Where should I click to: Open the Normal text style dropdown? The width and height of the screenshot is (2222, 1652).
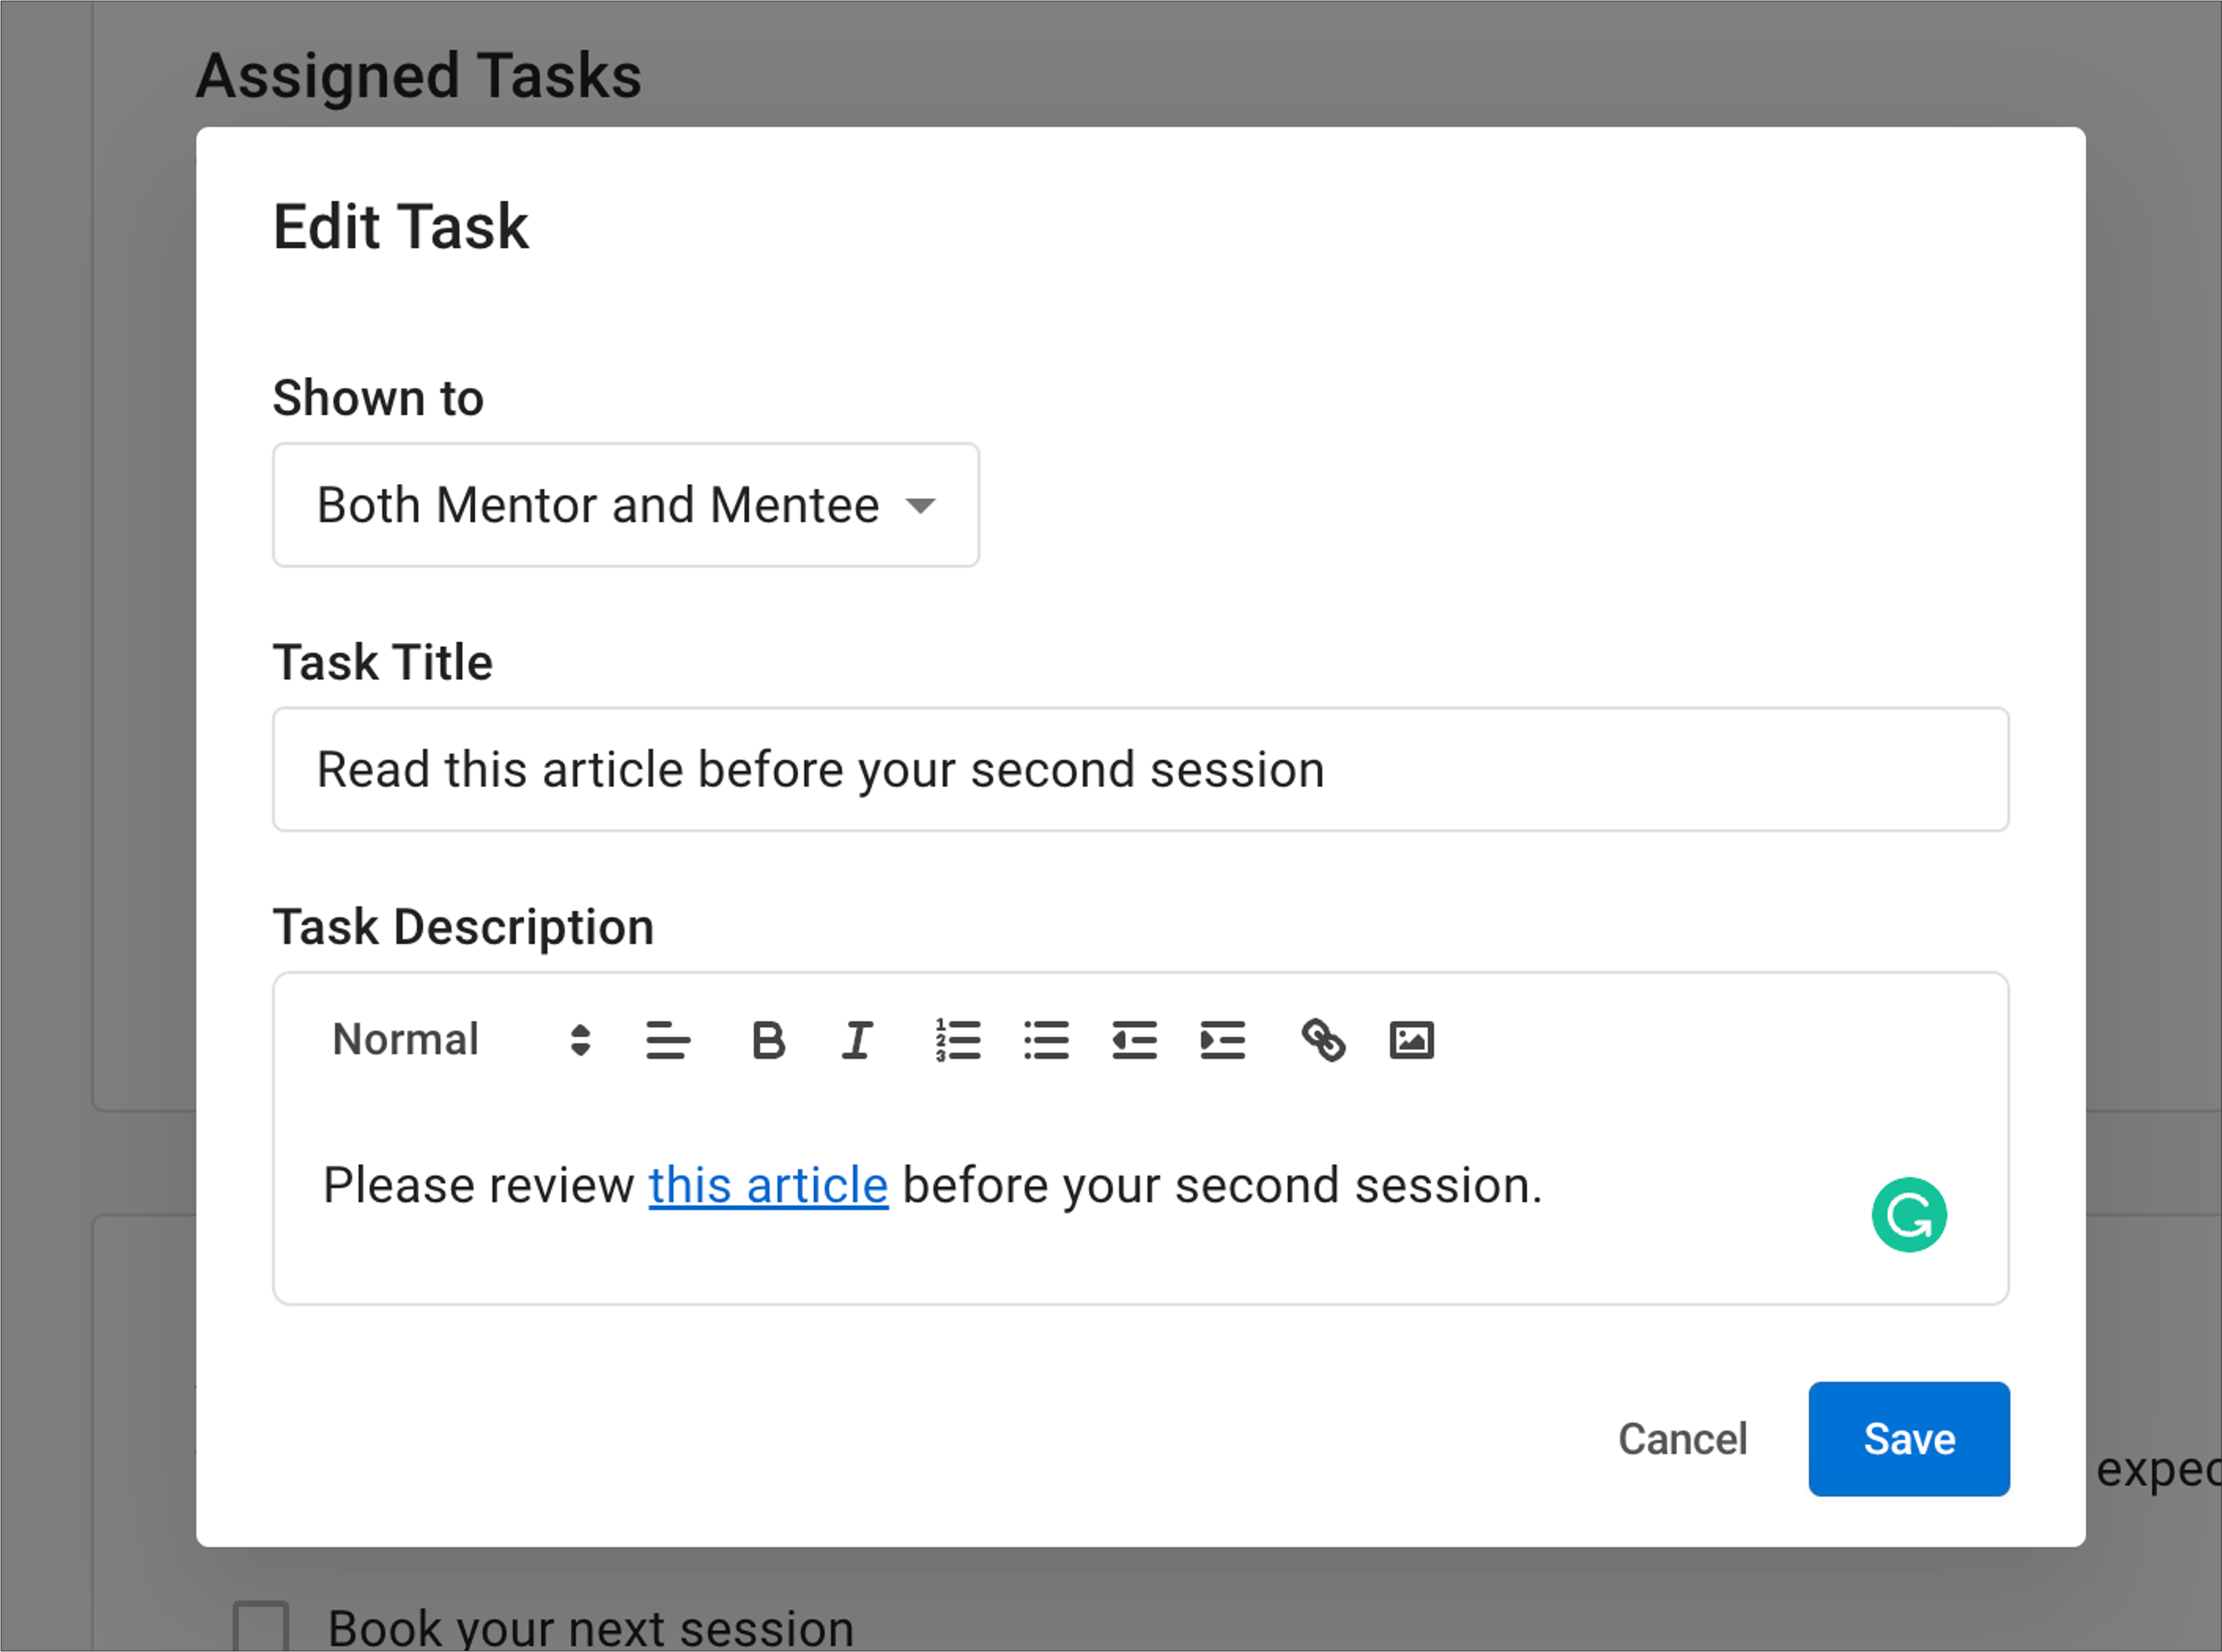461,1040
